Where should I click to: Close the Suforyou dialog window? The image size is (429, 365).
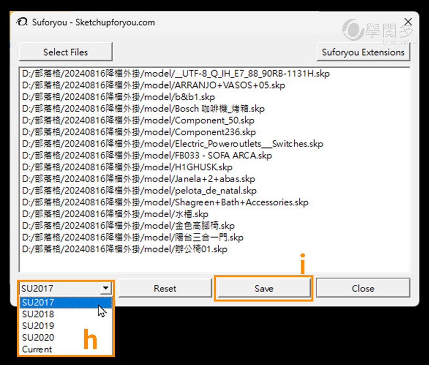tap(408, 21)
